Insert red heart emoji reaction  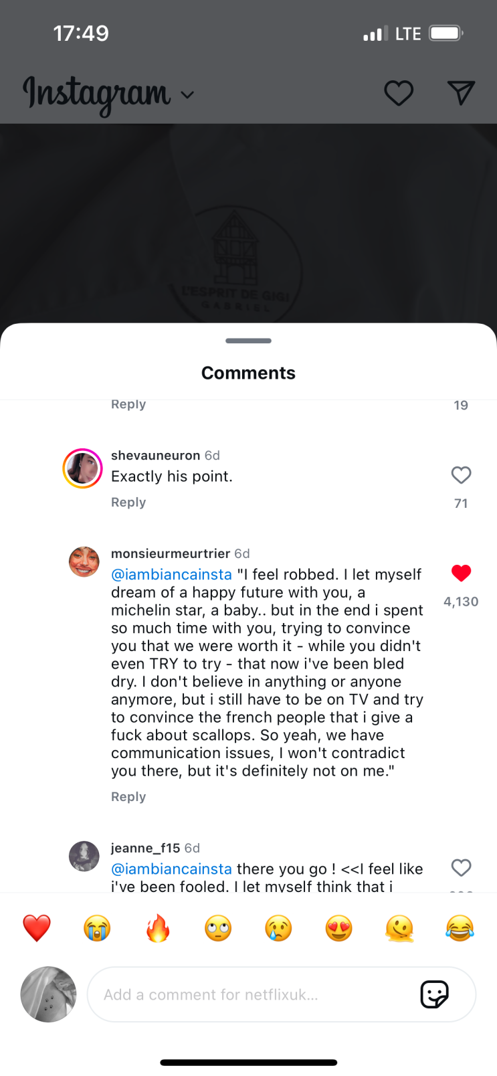pyautogui.click(x=37, y=928)
